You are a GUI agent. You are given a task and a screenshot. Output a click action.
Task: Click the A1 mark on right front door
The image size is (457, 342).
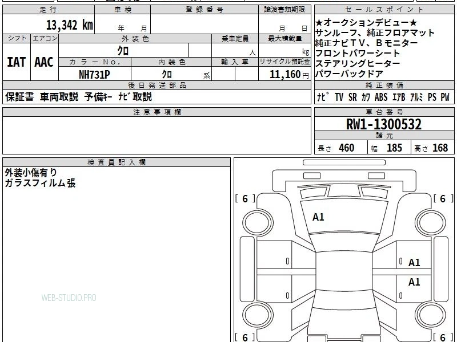[x=414, y=263]
